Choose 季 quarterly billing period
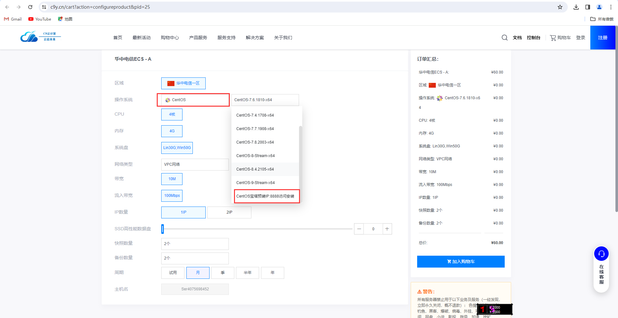This screenshot has height=318, width=618. coord(223,273)
